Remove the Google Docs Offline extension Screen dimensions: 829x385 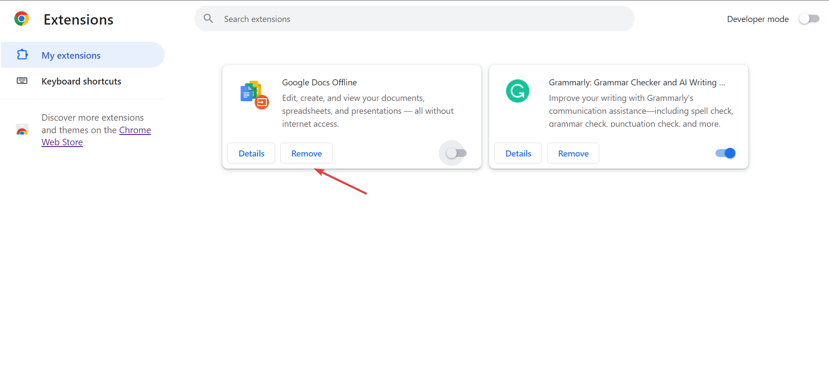306,153
